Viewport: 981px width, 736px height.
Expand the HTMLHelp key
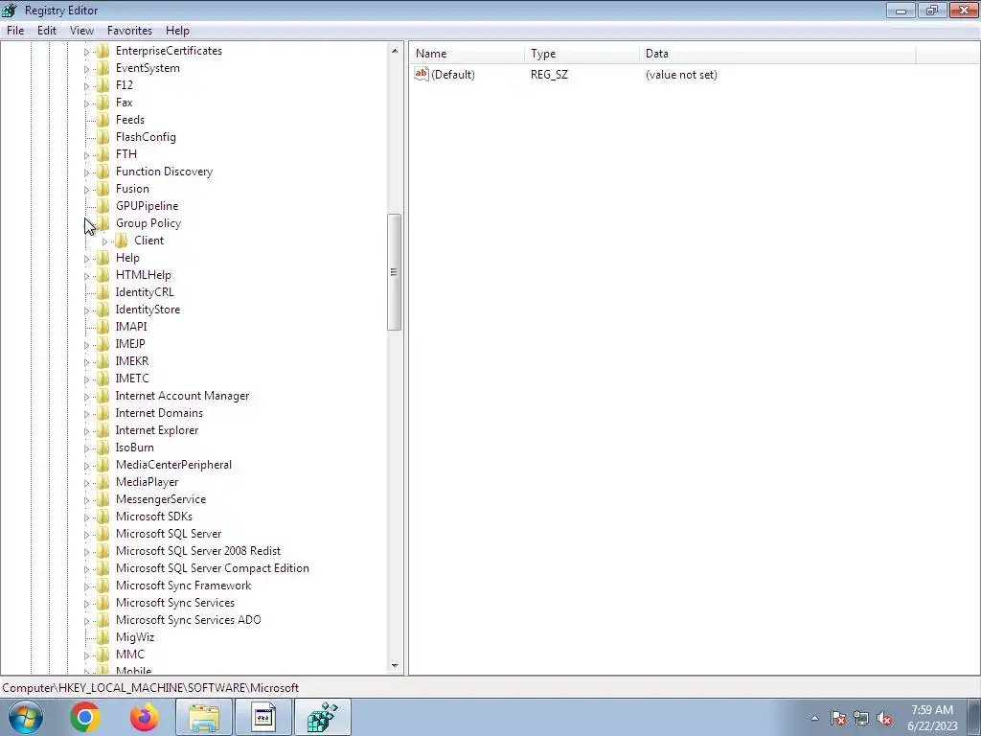click(x=86, y=276)
